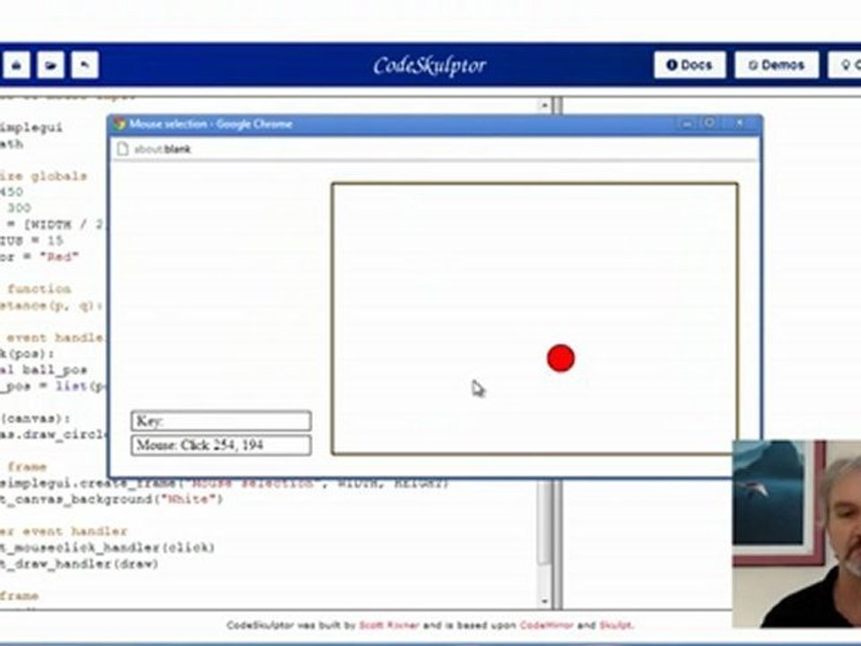Viewport: 861px width, 646px height.
Task: Click the editor vertical scrollbar thumb
Action: 544,522
